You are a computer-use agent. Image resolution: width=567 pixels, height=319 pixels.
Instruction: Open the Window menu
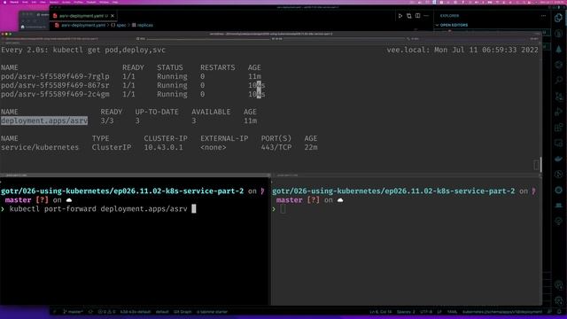(x=104, y=2)
